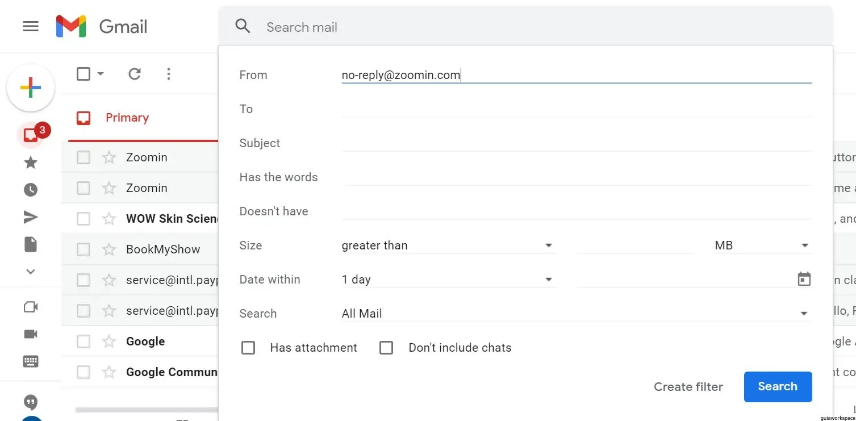The image size is (856, 421).
Task: Click the Gmail logo
Action: [102, 26]
